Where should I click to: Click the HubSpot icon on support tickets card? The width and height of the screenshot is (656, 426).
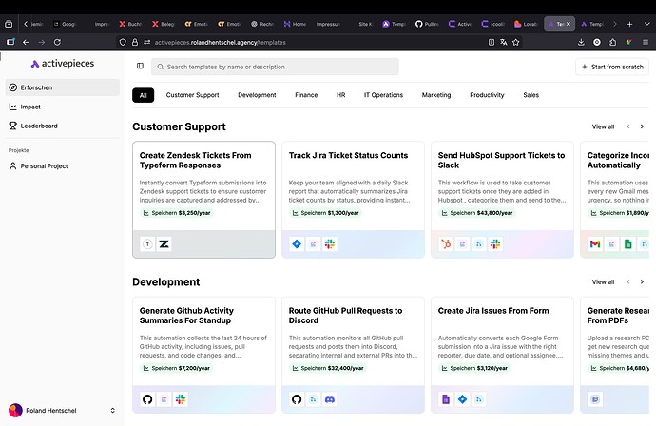coord(446,244)
